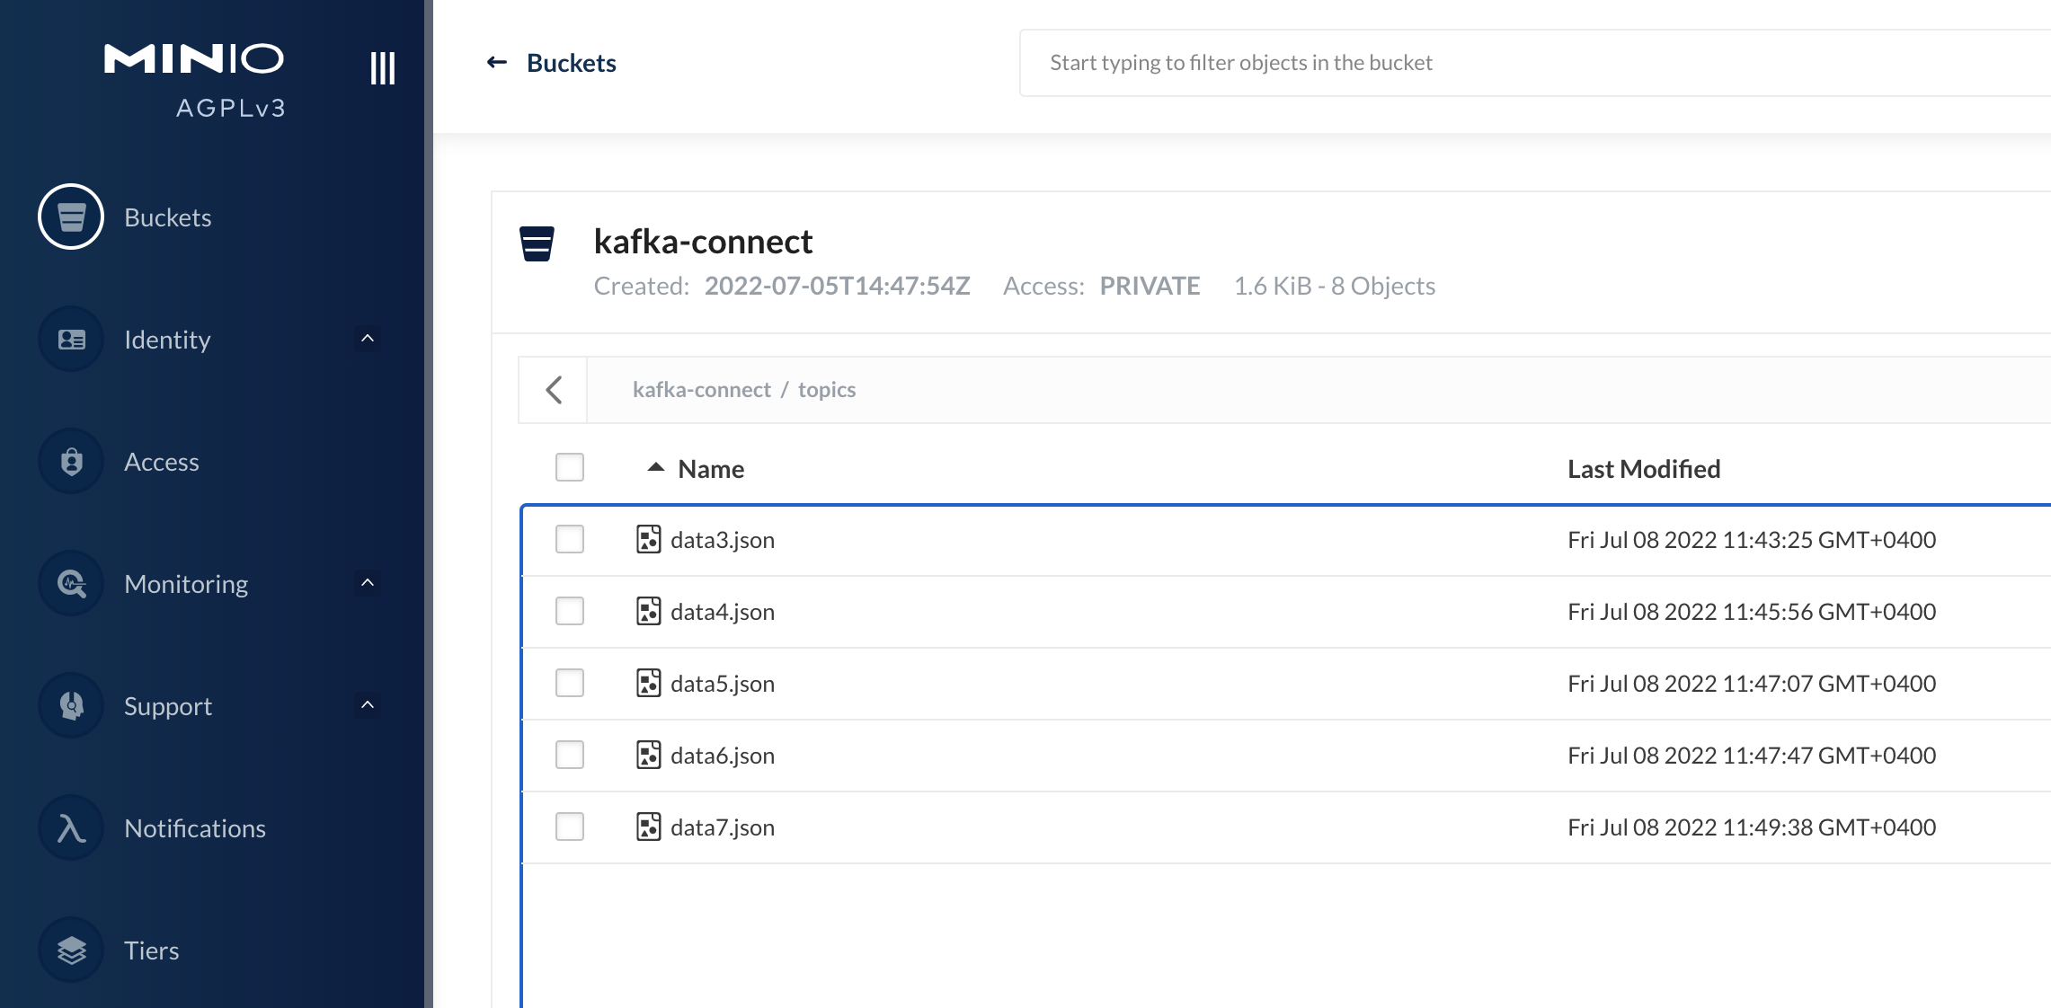Viewport: 2051px width, 1008px height.
Task: Click the 1.6 KiB - 8 Objects summary
Action: [1335, 286]
